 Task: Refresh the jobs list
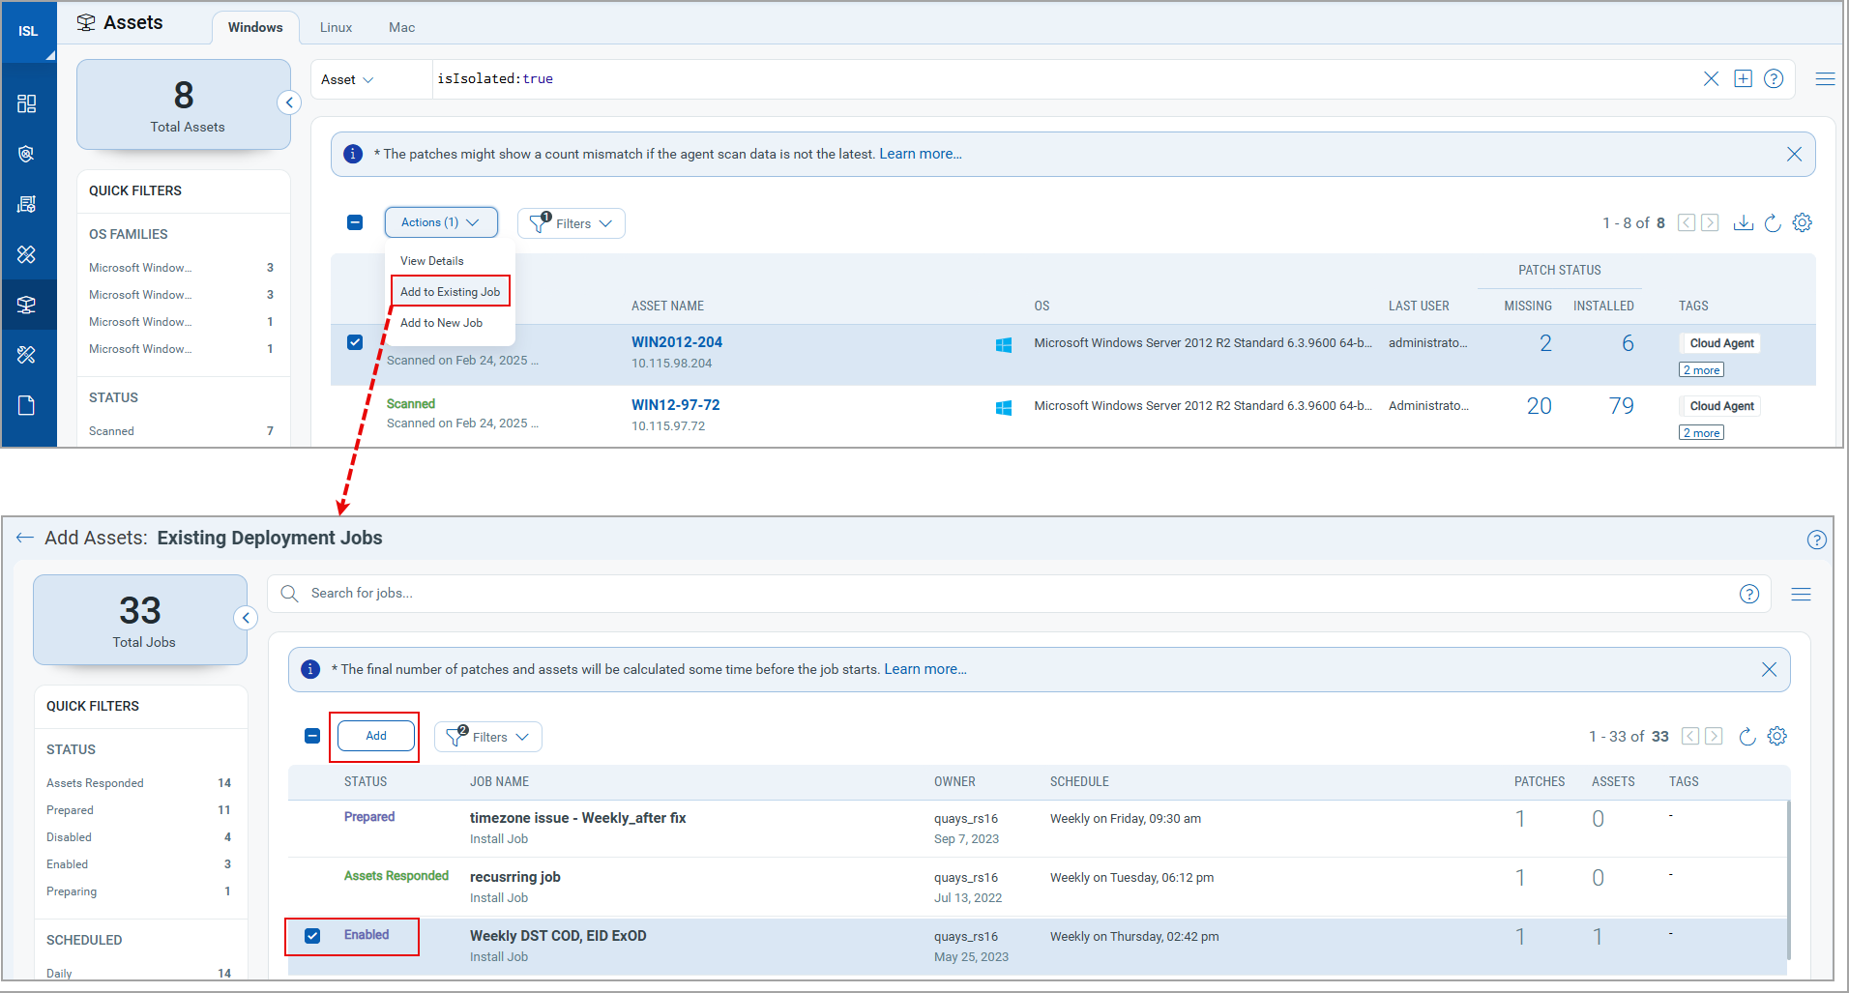(x=1747, y=737)
